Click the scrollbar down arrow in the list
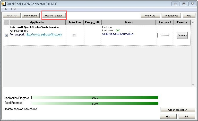The width and height of the screenshot is (198, 121). point(193,85)
